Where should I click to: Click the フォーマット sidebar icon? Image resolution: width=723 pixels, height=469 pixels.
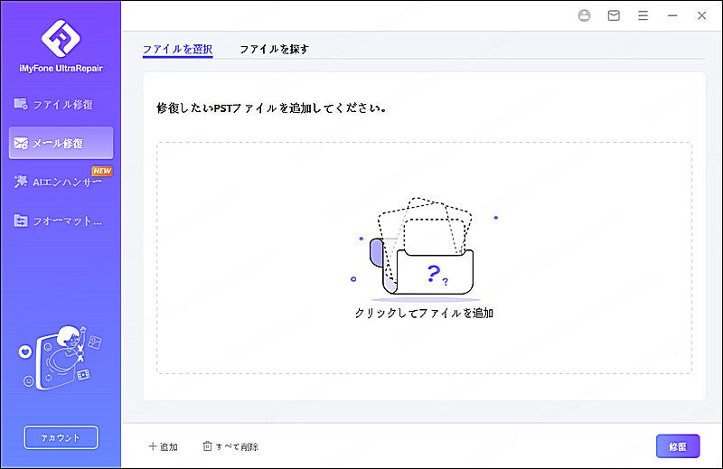20,220
